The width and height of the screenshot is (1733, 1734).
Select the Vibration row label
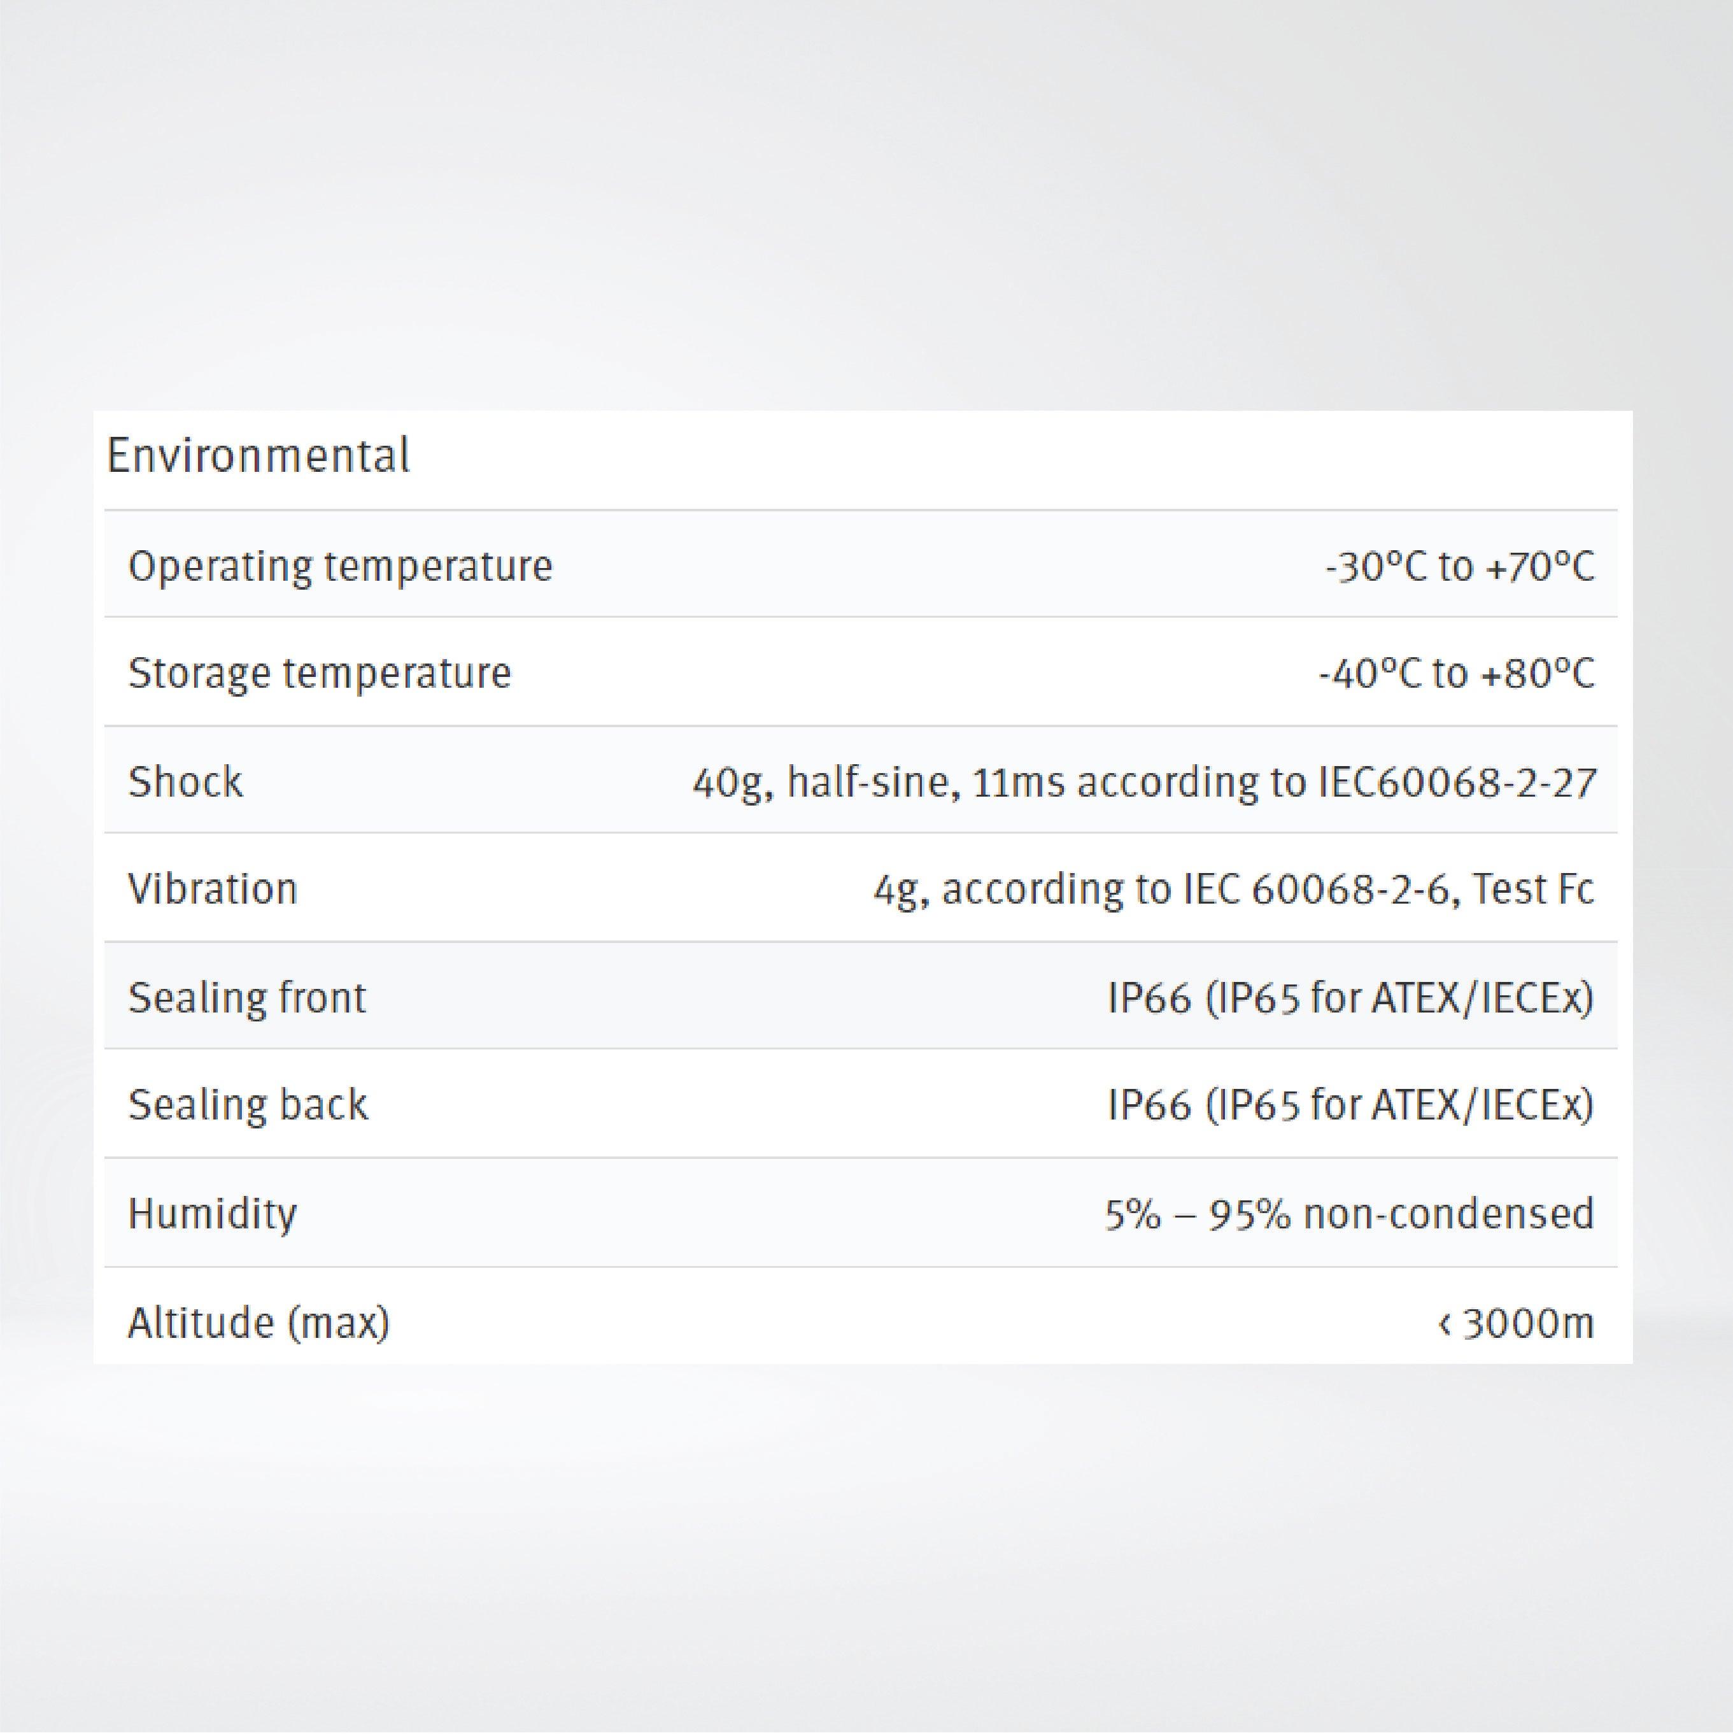tap(213, 890)
